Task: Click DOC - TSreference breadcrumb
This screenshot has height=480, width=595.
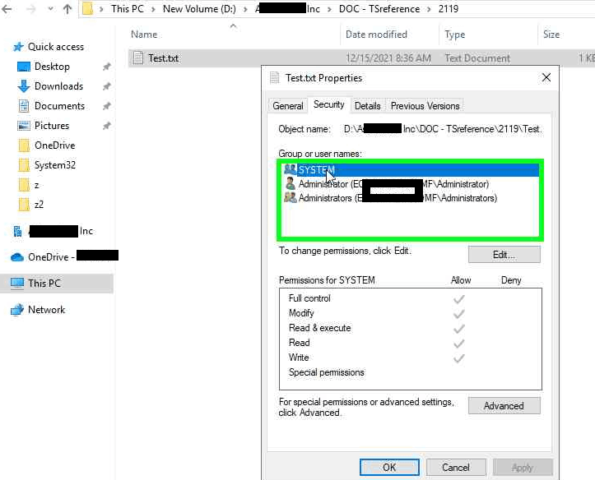Action: point(379,9)
